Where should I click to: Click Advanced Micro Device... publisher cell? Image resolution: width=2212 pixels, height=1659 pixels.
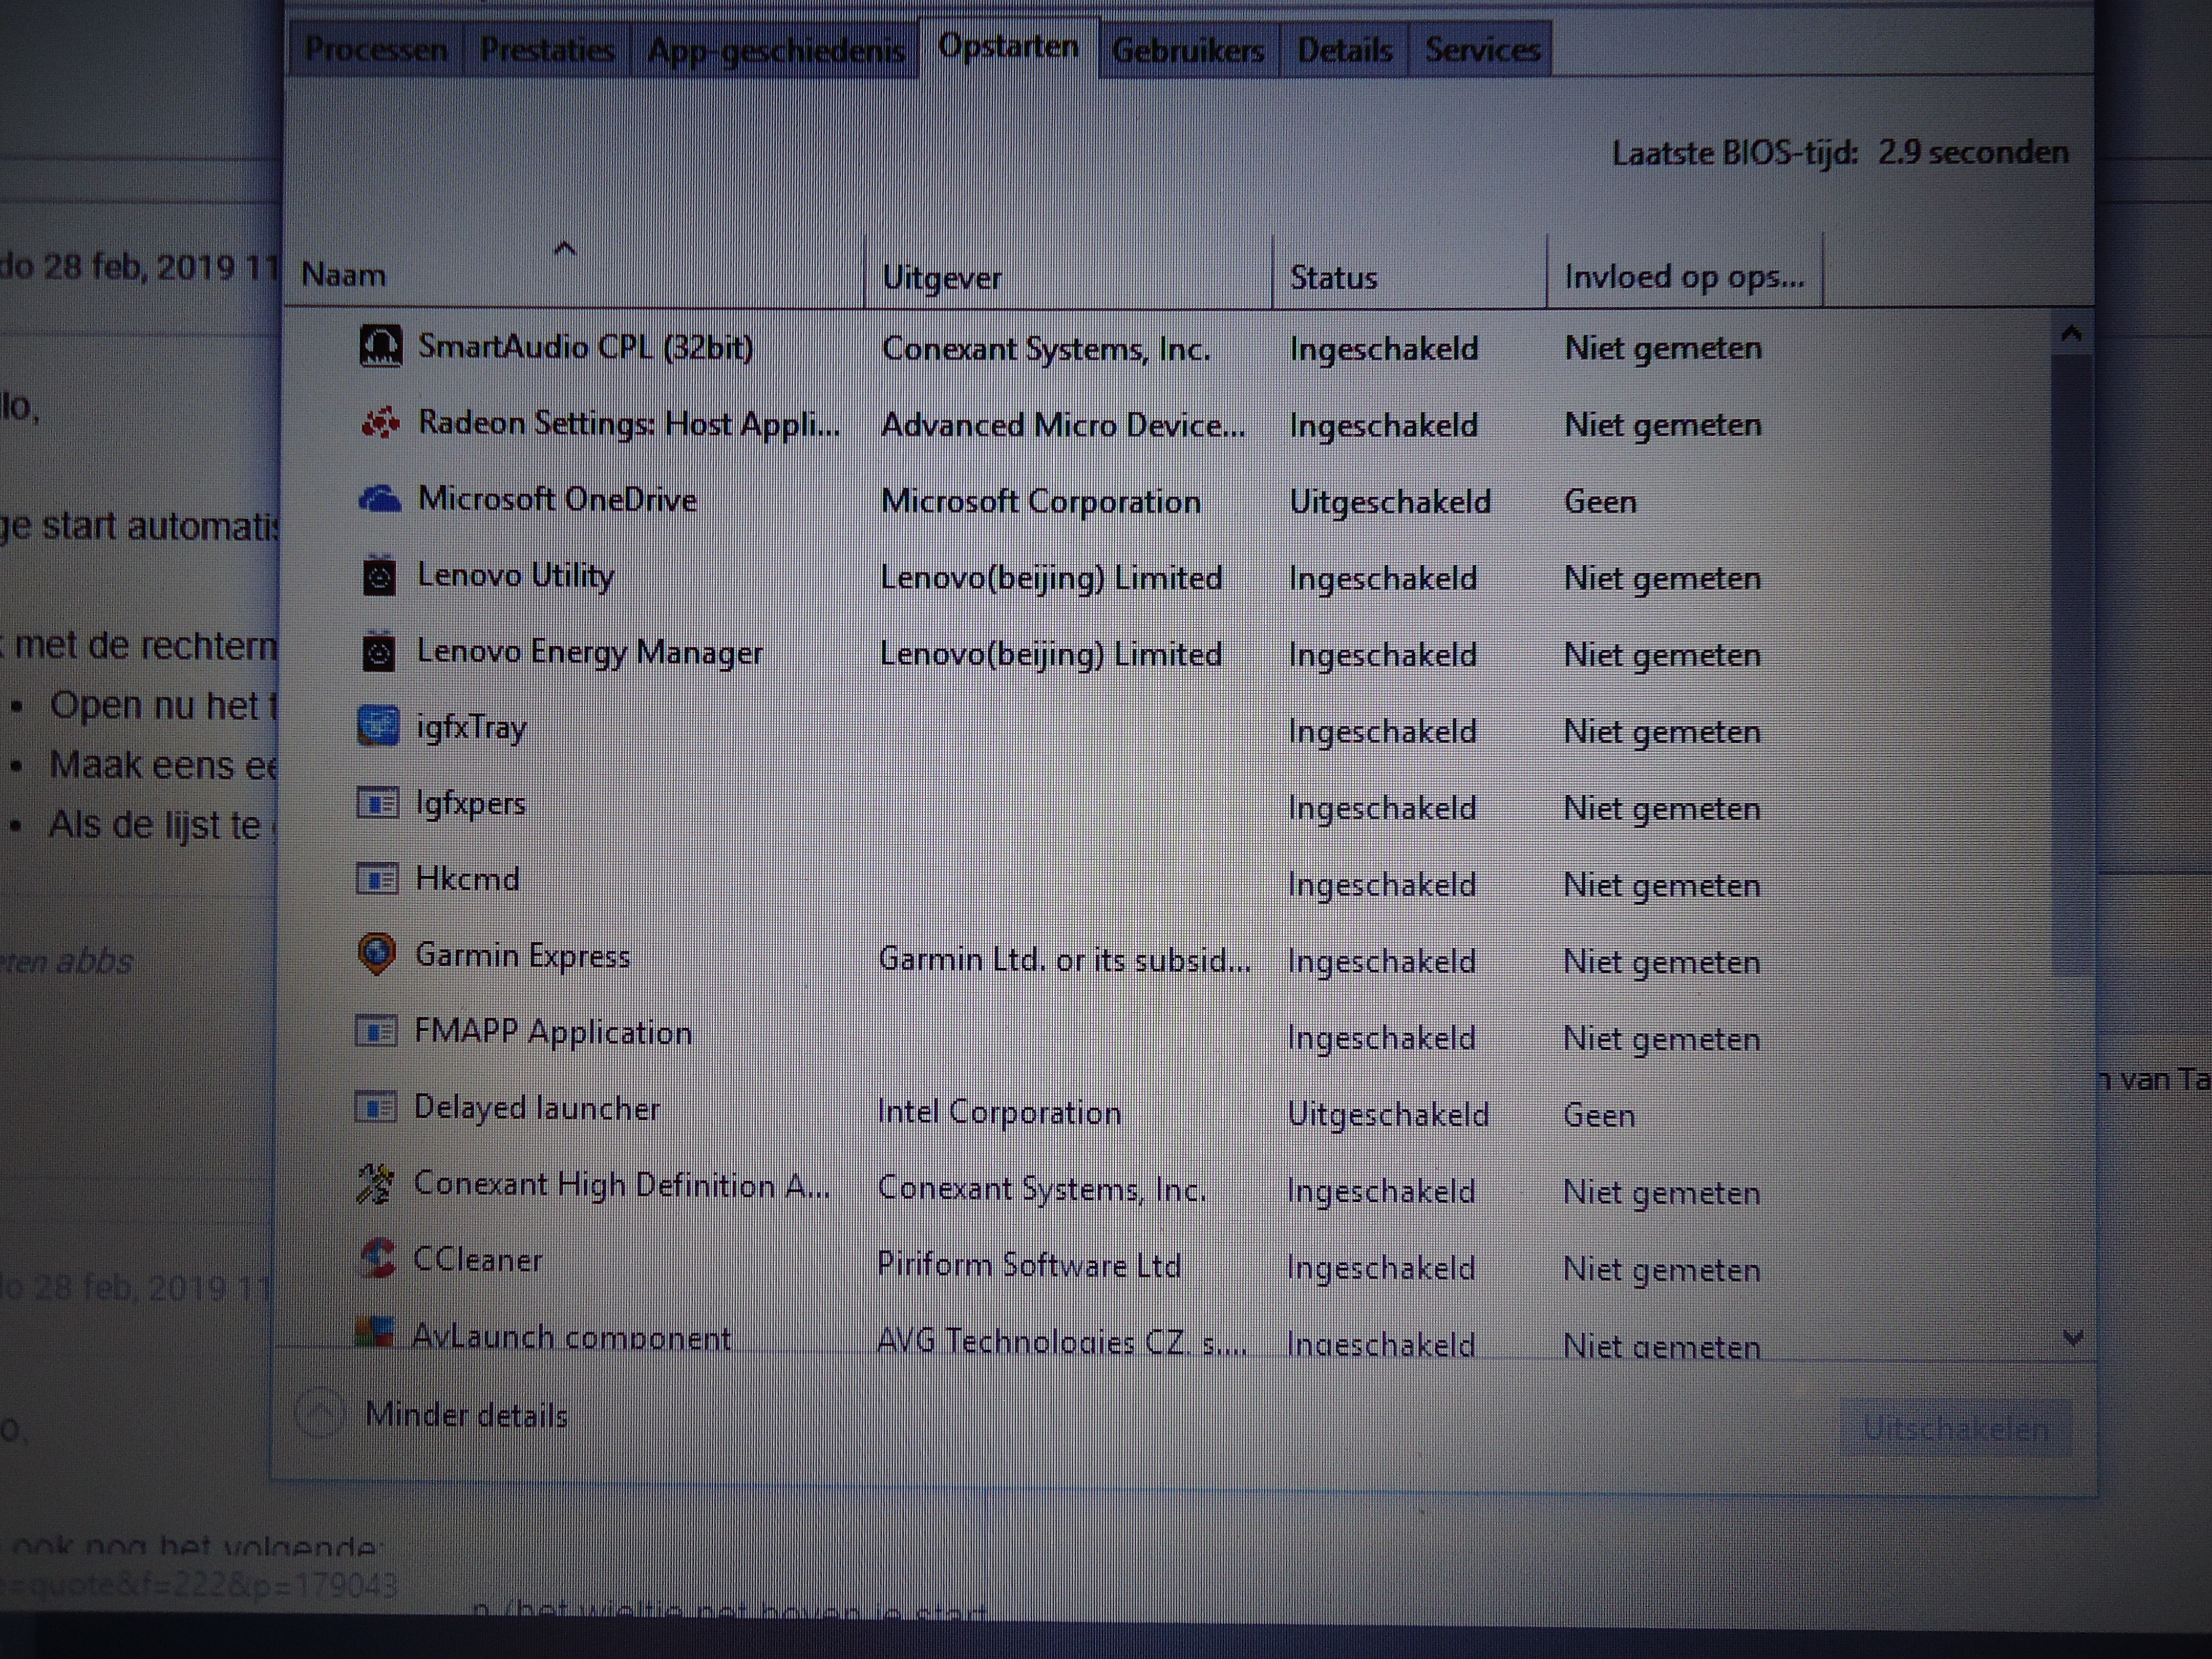tap(1063, 425)
